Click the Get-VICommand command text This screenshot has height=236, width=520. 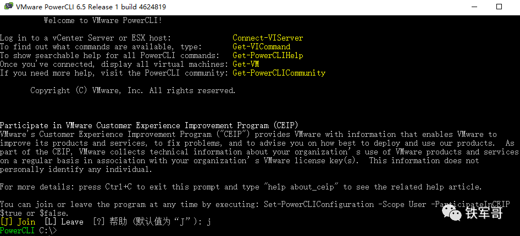coord(261,47)
